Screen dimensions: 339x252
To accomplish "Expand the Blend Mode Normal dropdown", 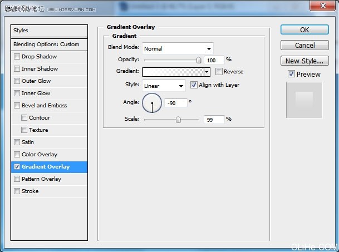I will coord(178,48).
